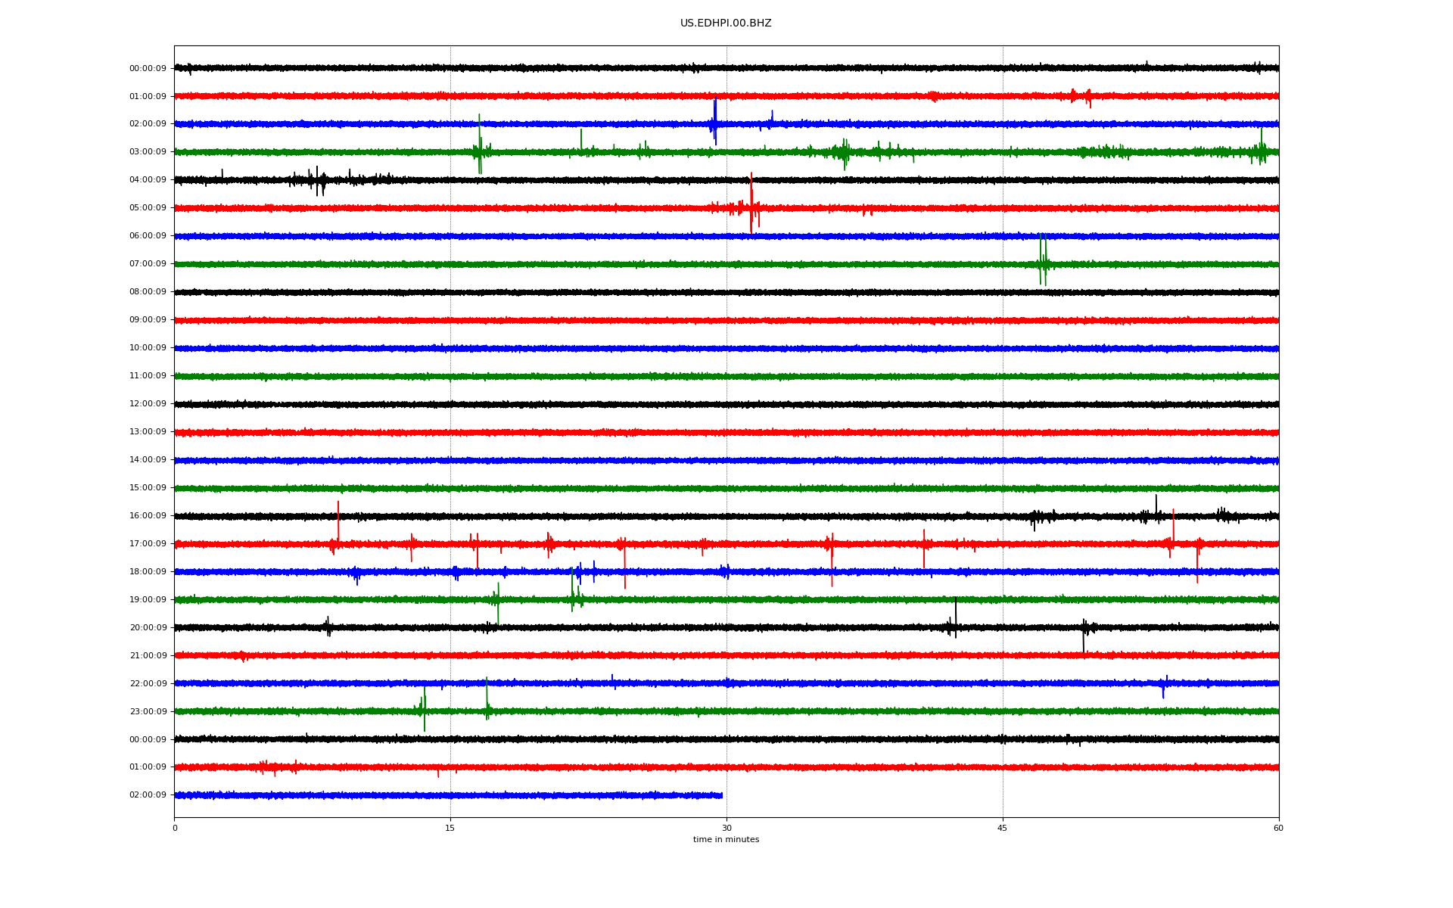1453x908 pixels.
Task: Click the 30 tick on time axis
Action: coord(726,829)
